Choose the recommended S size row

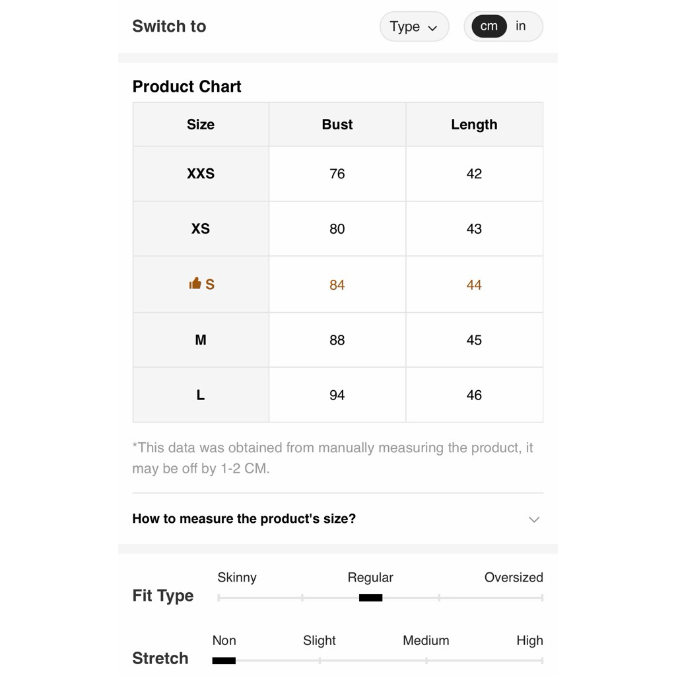click(337, 285)
